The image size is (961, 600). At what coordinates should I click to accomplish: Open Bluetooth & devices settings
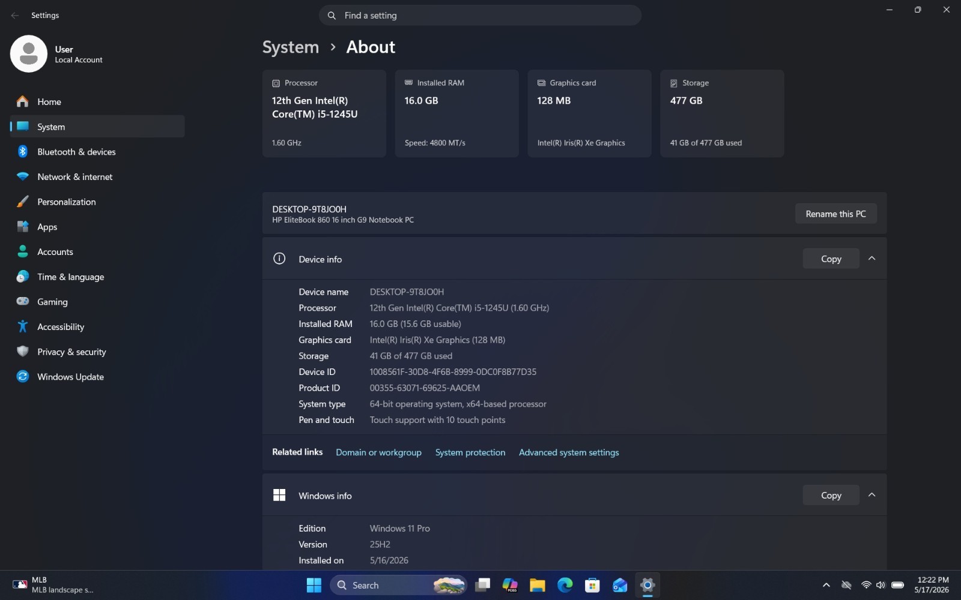point(97,152)
